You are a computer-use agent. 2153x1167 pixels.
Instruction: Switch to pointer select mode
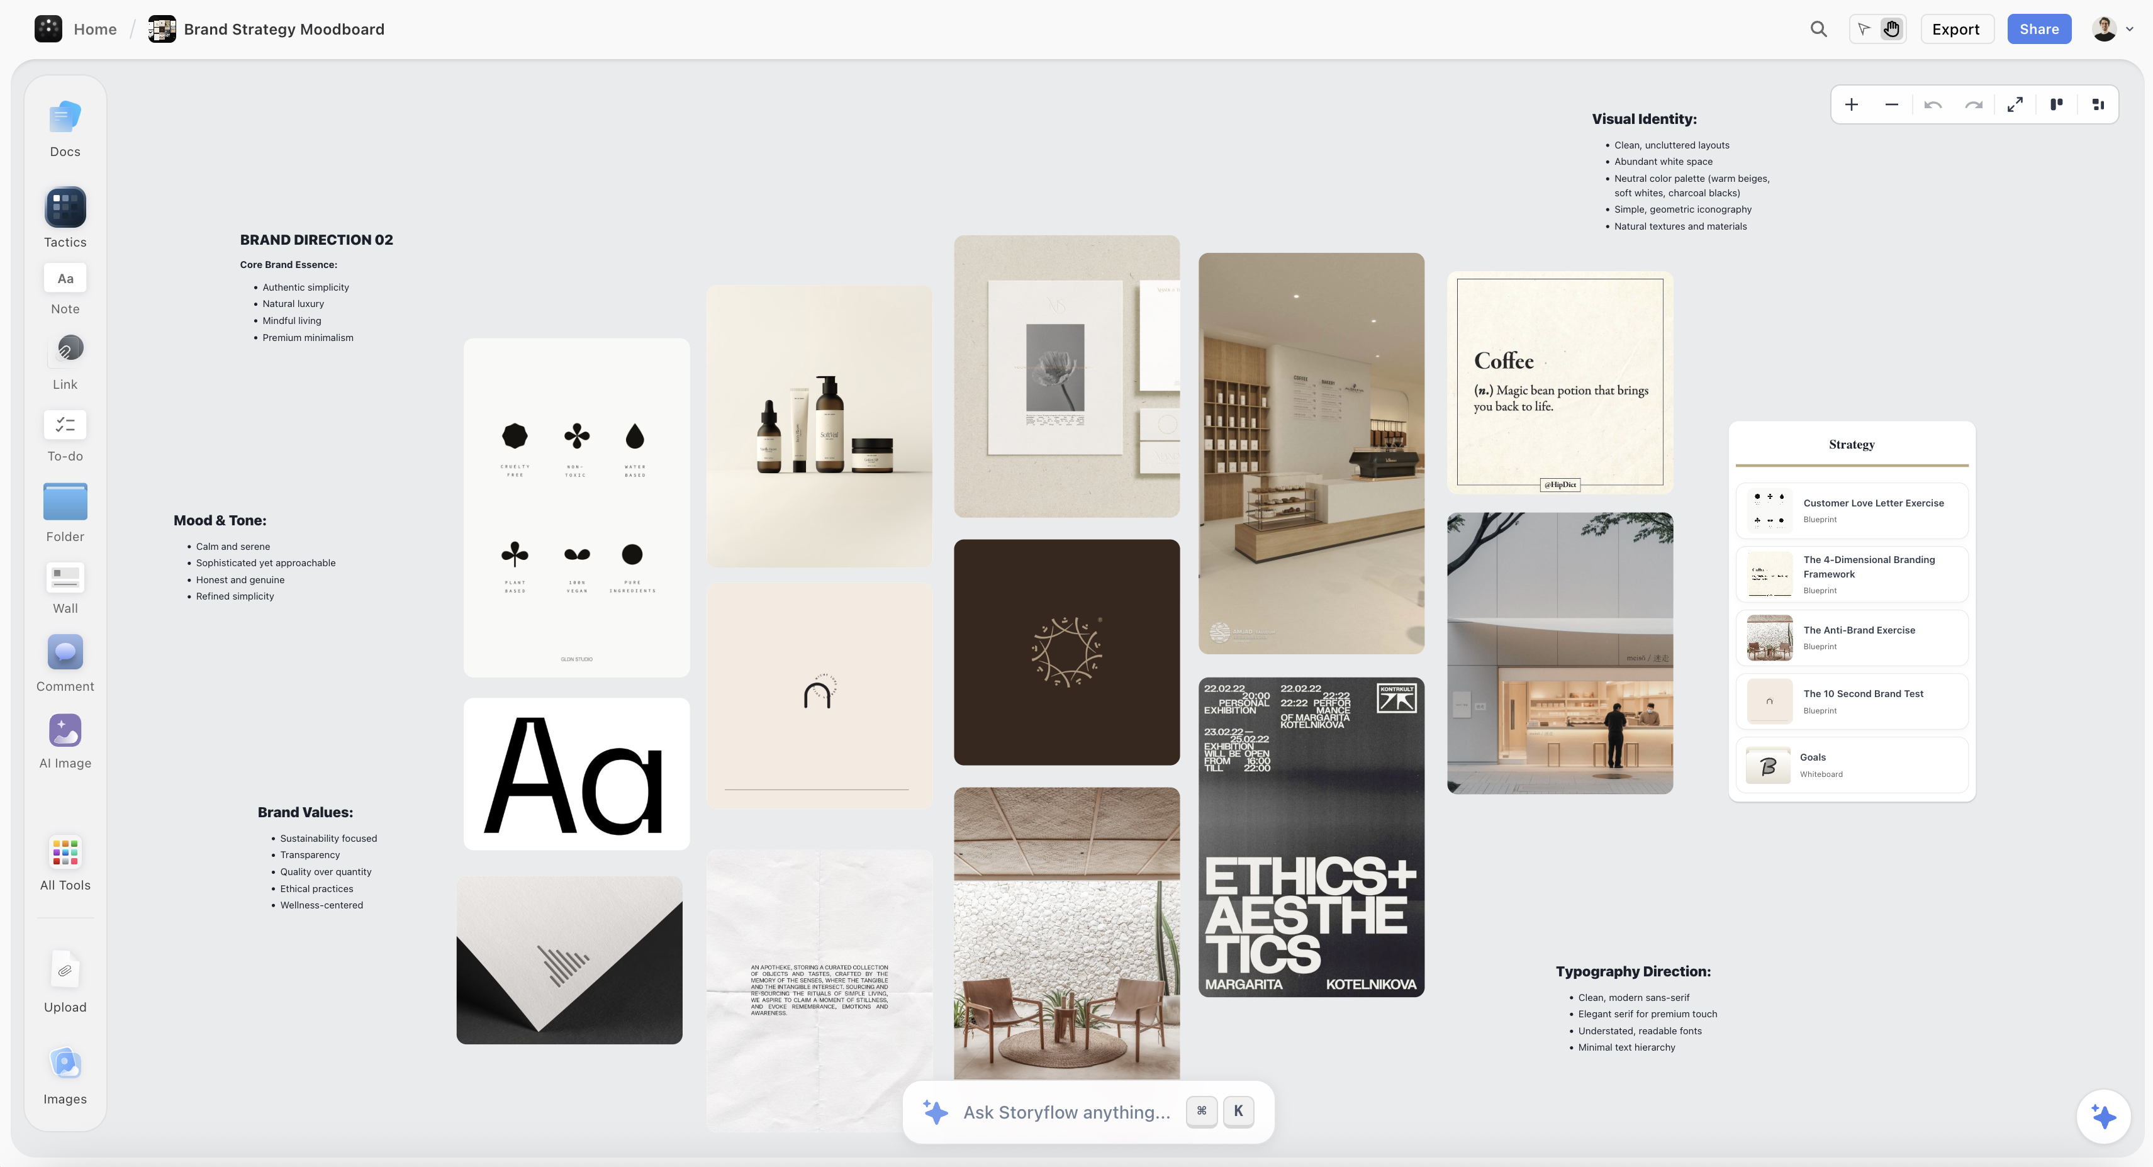point(1864,30)
